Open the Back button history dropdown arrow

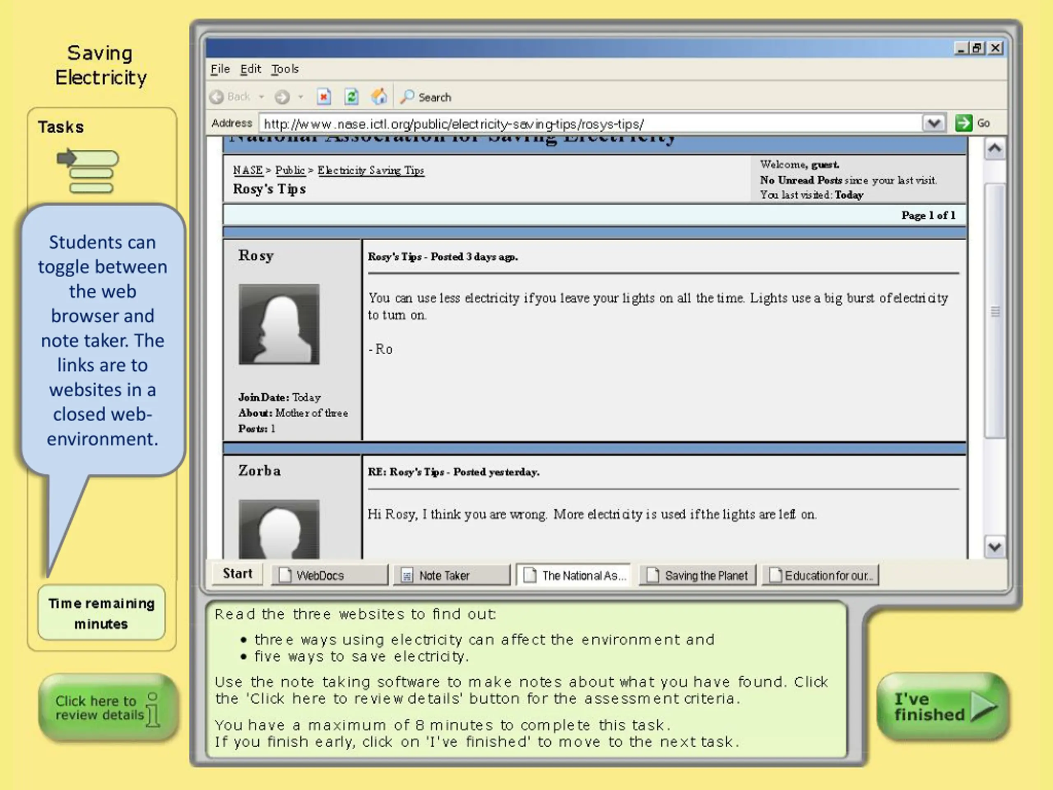[x=261, y=97]
